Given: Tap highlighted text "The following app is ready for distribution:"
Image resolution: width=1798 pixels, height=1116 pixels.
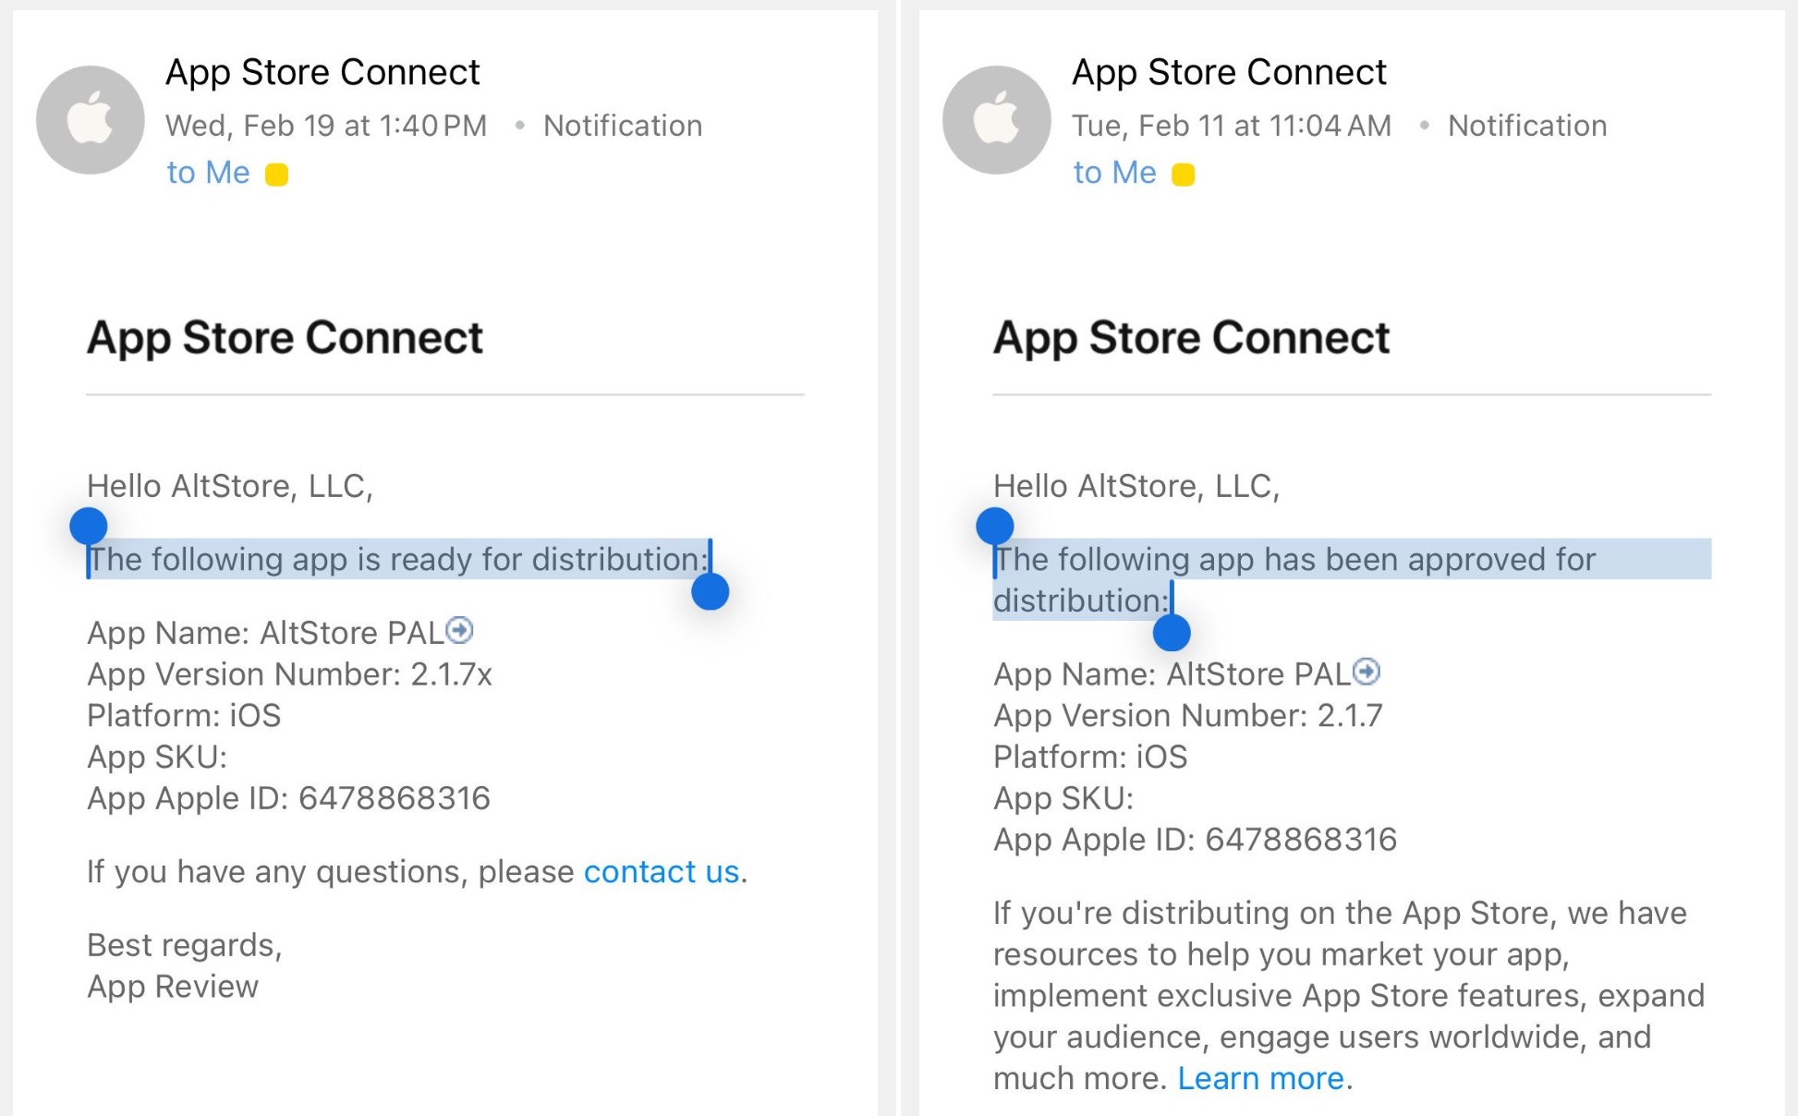Looking at the screenshot, I should 398,559.
